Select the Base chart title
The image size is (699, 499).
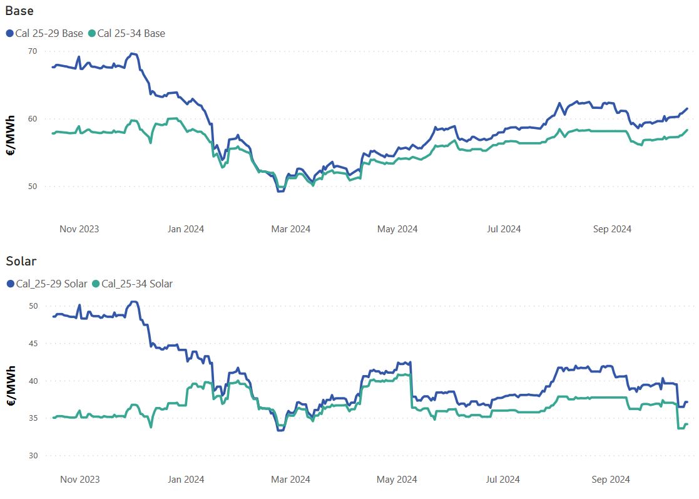19,11
